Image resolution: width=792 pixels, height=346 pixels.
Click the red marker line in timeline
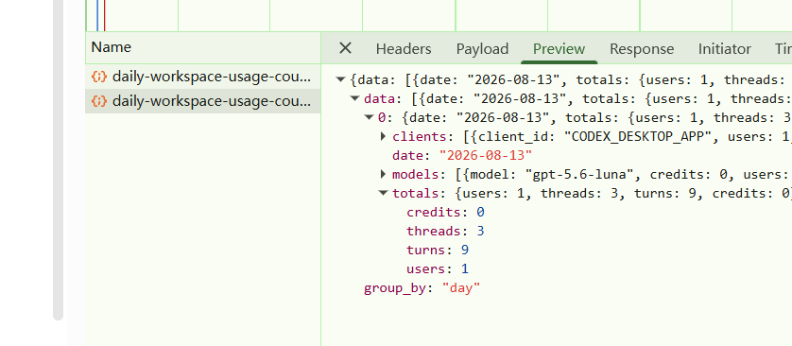(x=104, y=15)
